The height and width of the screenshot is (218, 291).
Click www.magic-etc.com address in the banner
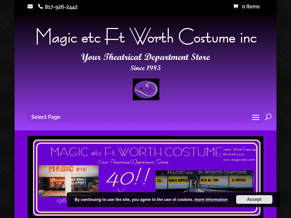239,160
